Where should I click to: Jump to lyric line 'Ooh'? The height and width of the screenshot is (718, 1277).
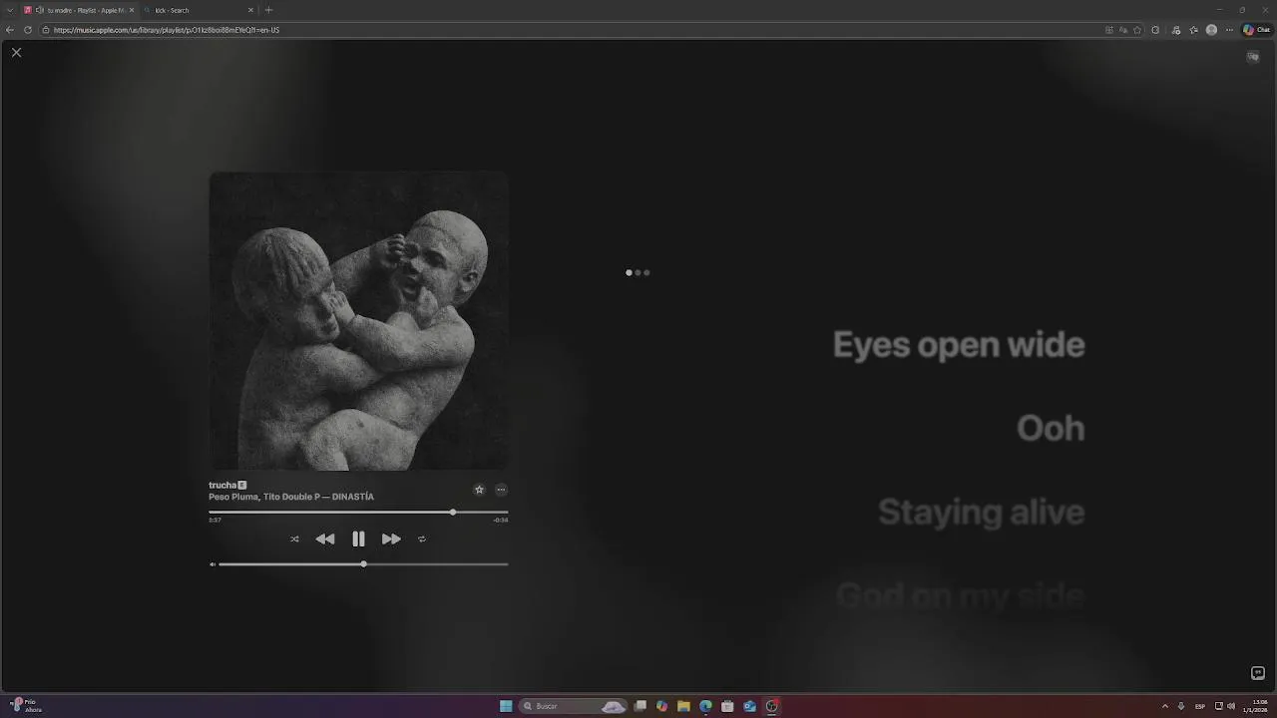(1050, 428)
